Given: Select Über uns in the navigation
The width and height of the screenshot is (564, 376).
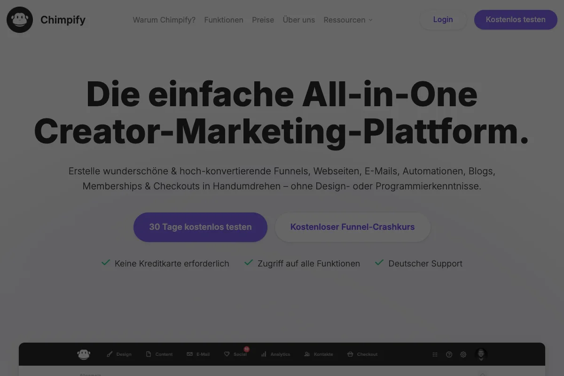Looking at the screenshot, I should click(299, 20).
